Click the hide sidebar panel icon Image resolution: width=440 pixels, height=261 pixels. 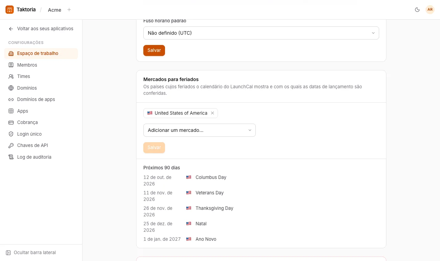[8, 253]
